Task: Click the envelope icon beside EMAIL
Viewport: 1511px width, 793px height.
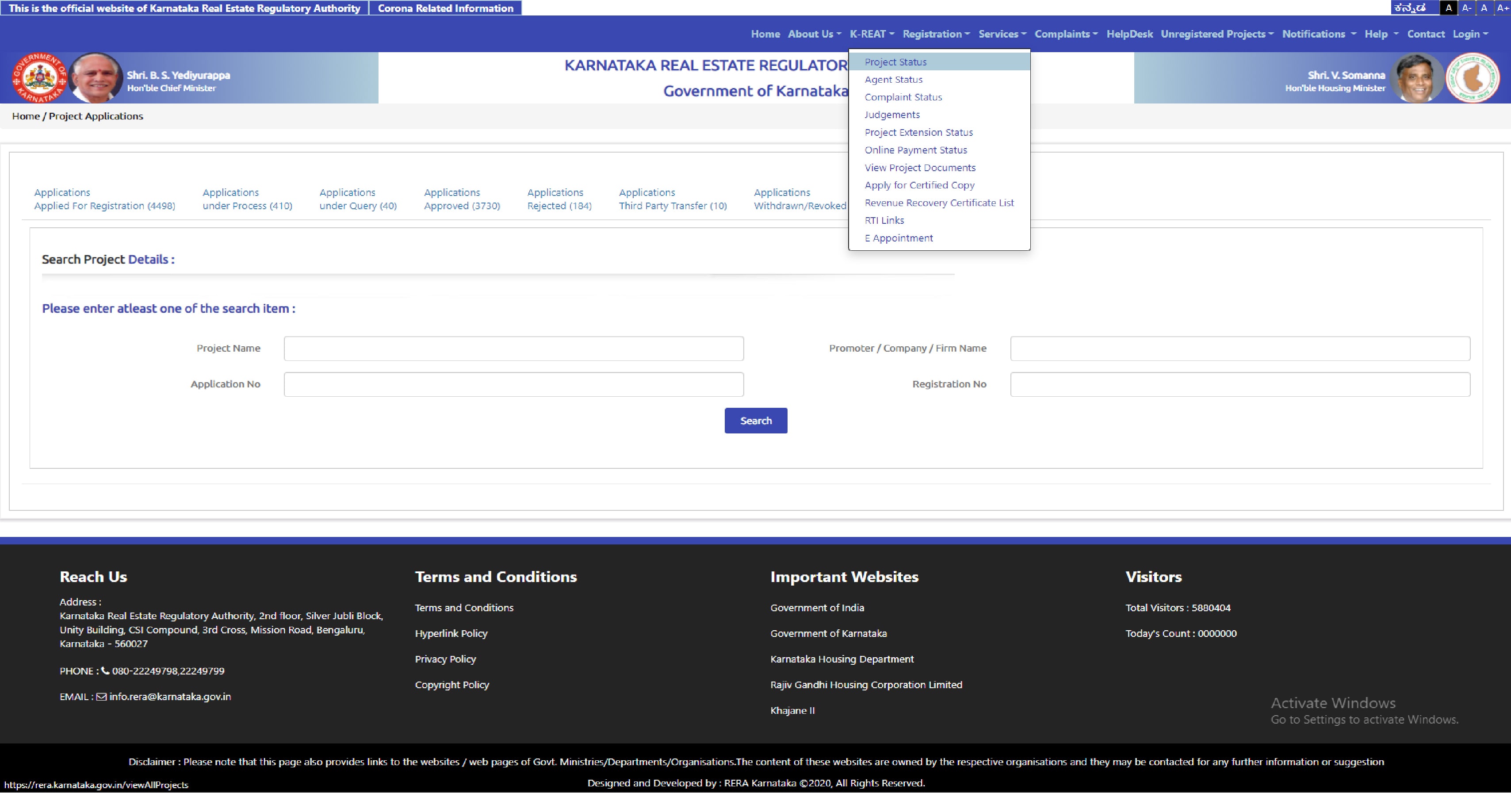Action: 101,697
